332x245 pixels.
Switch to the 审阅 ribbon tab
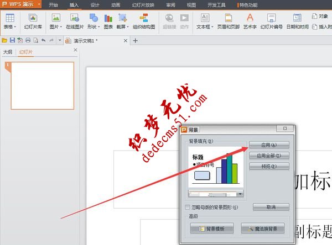[x=170, y=4]
